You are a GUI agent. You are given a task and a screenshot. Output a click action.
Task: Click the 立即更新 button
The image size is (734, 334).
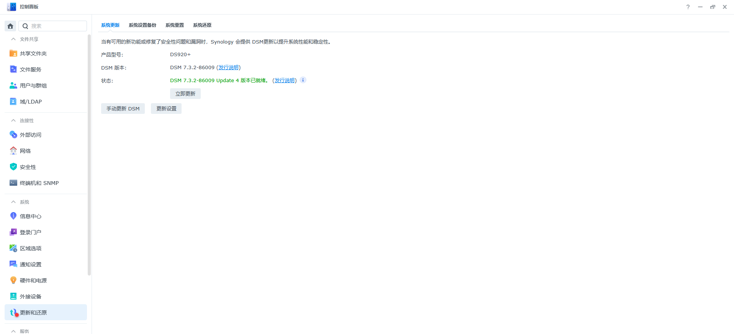[x=185, y=94]
